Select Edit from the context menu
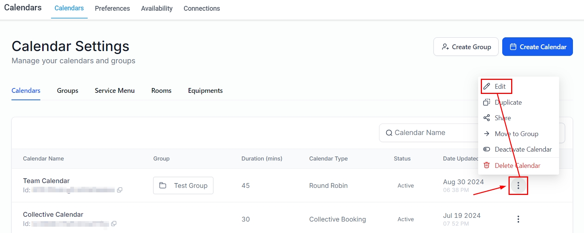This screenshot has width=584, height=233. (x=500, y=87)
